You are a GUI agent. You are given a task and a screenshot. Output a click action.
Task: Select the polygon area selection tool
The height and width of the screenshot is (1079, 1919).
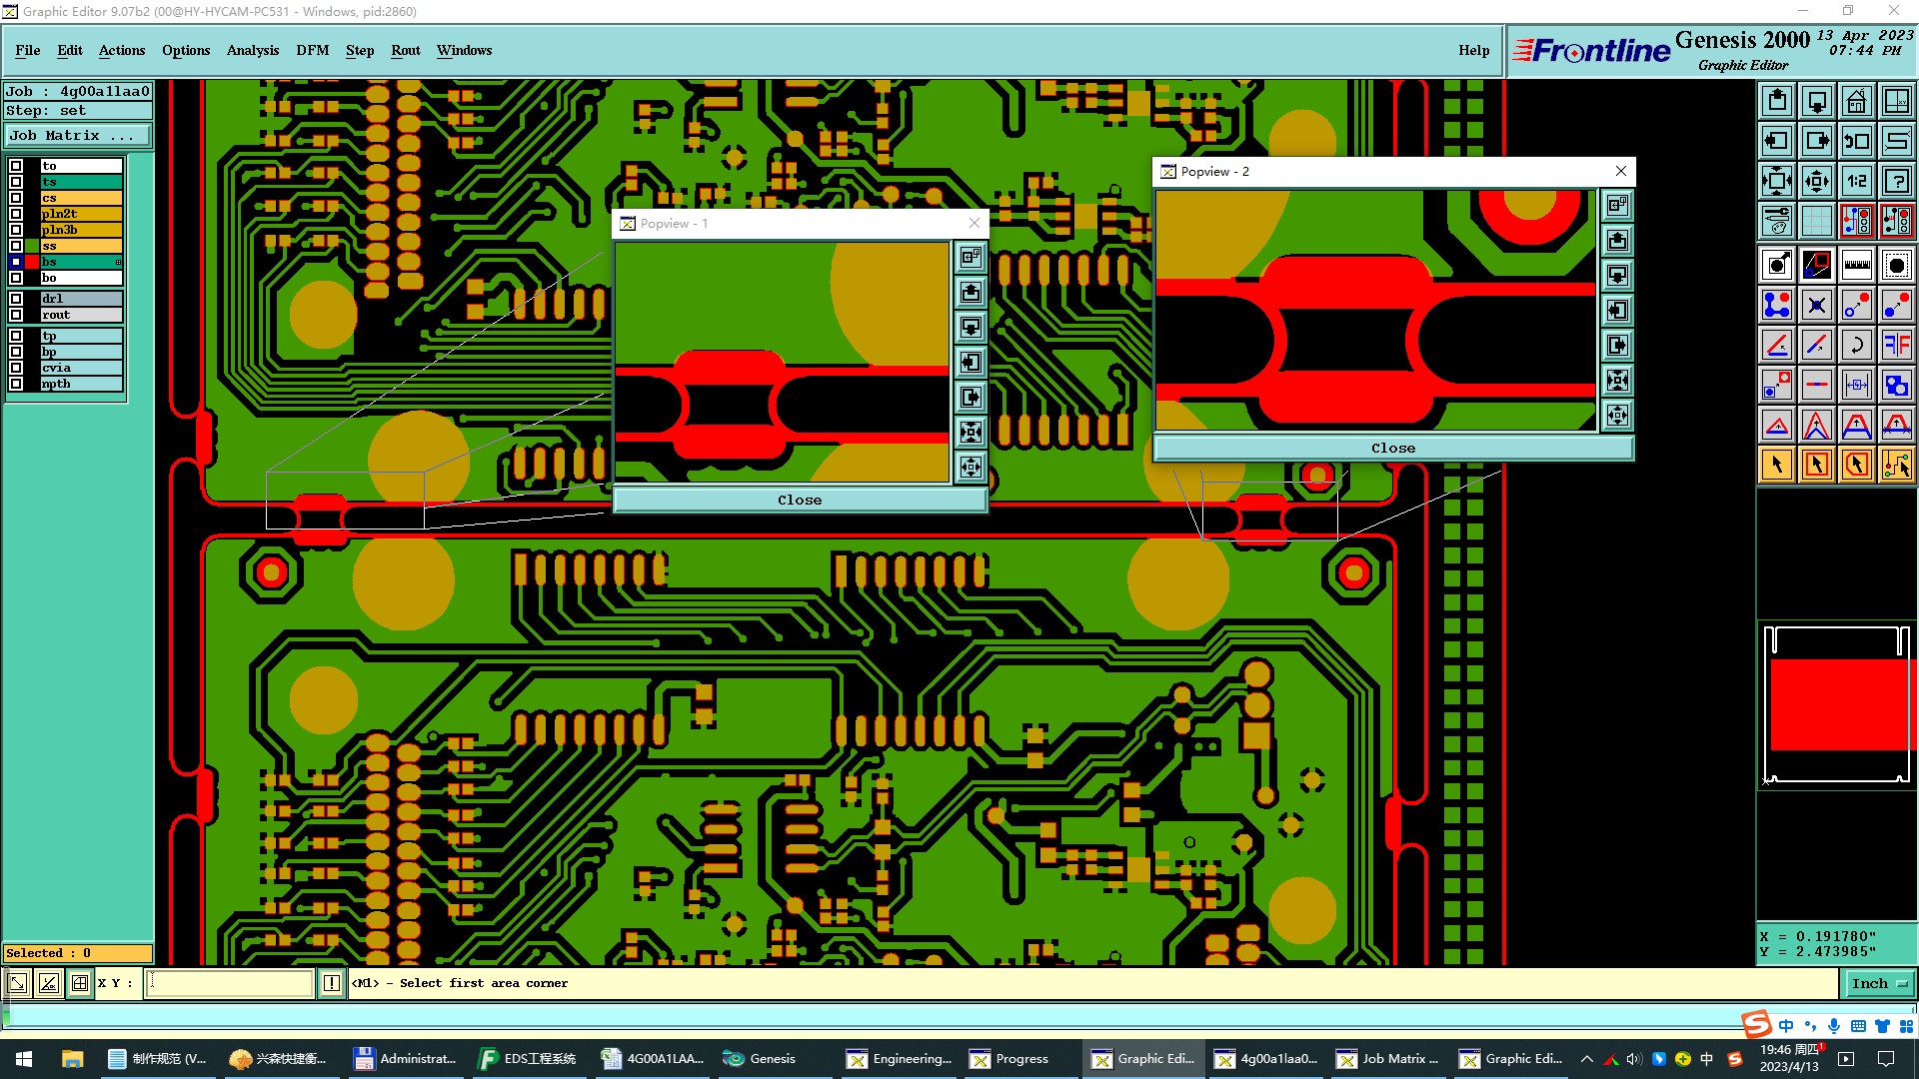click(1857, 465)
